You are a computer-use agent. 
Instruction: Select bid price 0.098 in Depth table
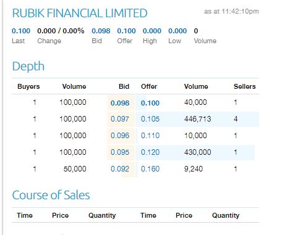(120, 103)
